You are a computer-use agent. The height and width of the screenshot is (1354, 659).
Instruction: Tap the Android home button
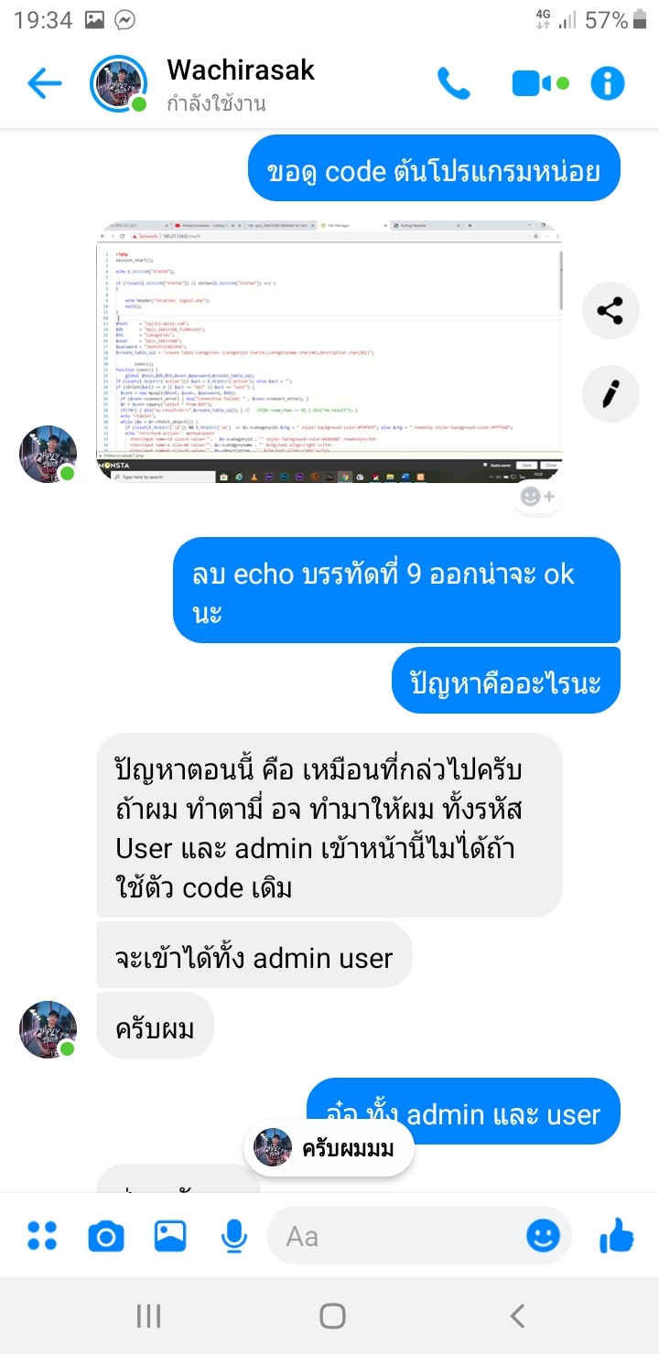[x=332, y=1316]
